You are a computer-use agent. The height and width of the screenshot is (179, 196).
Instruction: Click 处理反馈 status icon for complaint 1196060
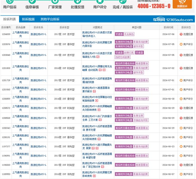[181, 165]
